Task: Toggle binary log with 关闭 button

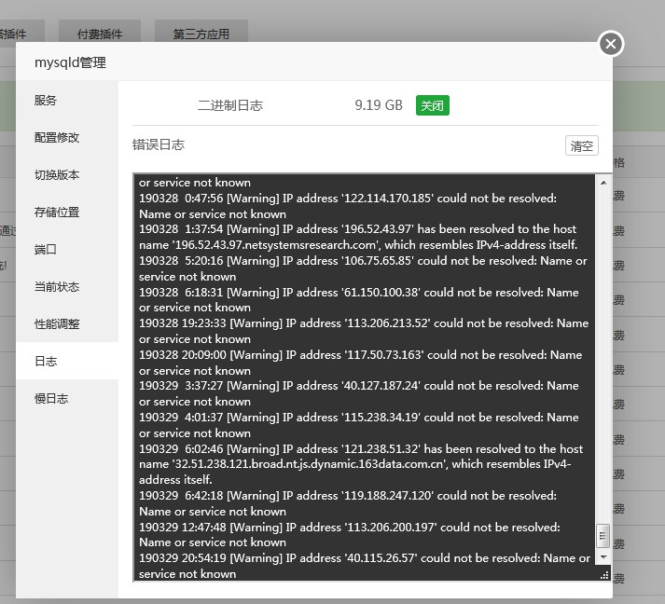Action: point(432,105)
